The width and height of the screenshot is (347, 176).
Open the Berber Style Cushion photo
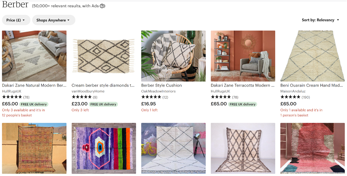click(173, 56)
